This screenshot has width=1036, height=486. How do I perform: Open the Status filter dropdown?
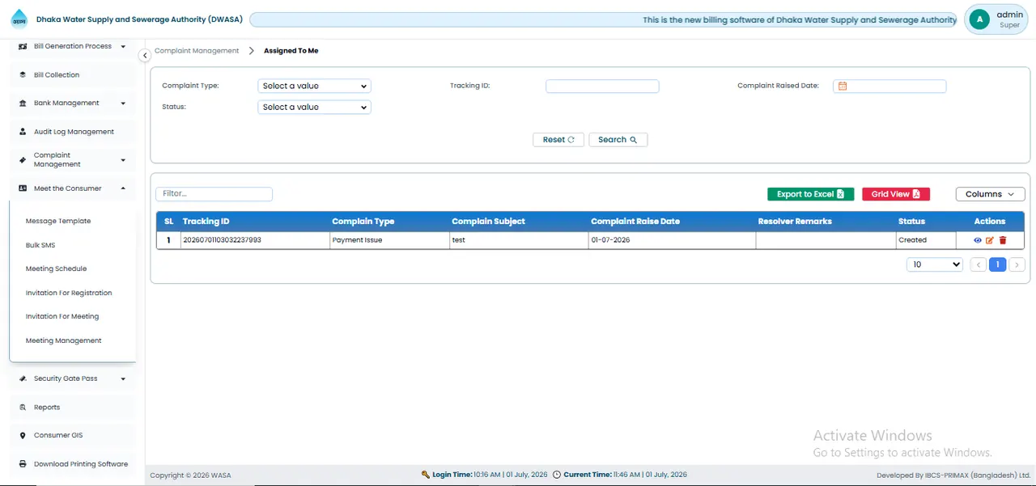[x=314, y=107]
